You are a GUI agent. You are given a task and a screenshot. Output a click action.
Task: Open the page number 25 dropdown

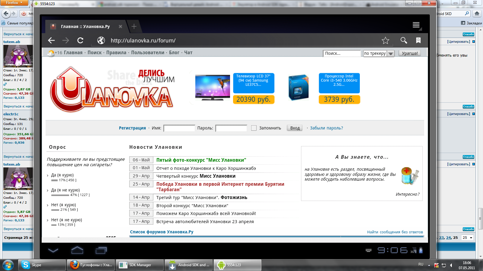click(x=468, y=238)
